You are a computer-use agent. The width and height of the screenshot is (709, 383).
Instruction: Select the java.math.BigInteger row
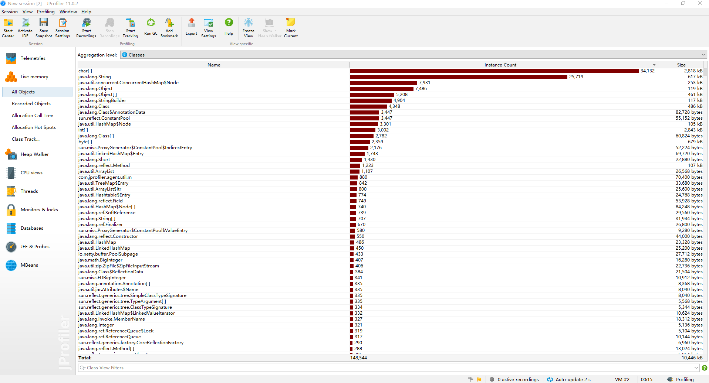pos(391,260)
